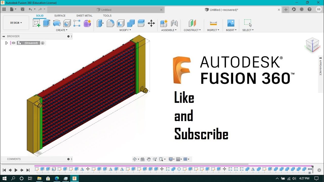Select the New Component tool
324x182 pixels.
coord(164,23)
